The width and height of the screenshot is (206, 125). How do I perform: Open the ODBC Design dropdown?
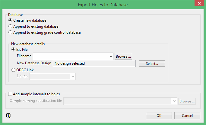[73, 77]
